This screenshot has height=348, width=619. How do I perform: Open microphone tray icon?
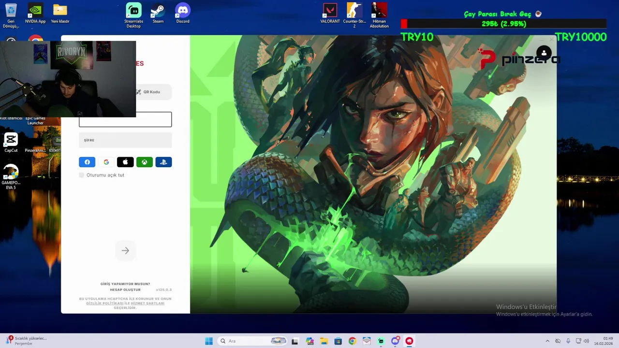pyautogui.click(x=568, y=341)
